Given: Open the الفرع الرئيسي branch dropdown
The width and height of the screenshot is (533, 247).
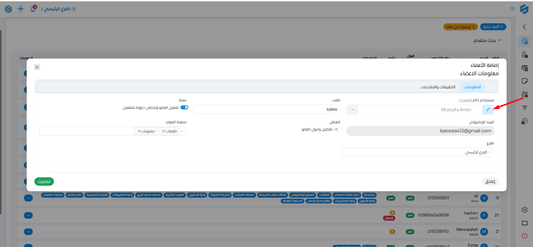Looking at the screenshot, I should pyautogui.click(x=418, y=152).
